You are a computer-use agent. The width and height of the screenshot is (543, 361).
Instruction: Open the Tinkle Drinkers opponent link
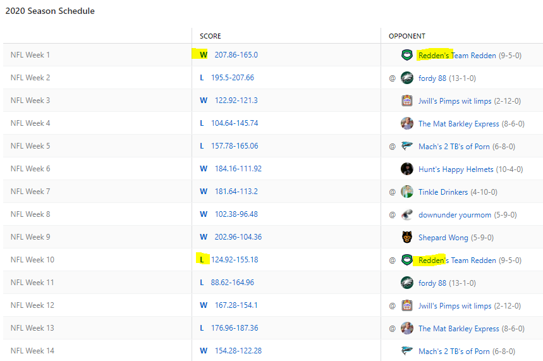(443, 192)
